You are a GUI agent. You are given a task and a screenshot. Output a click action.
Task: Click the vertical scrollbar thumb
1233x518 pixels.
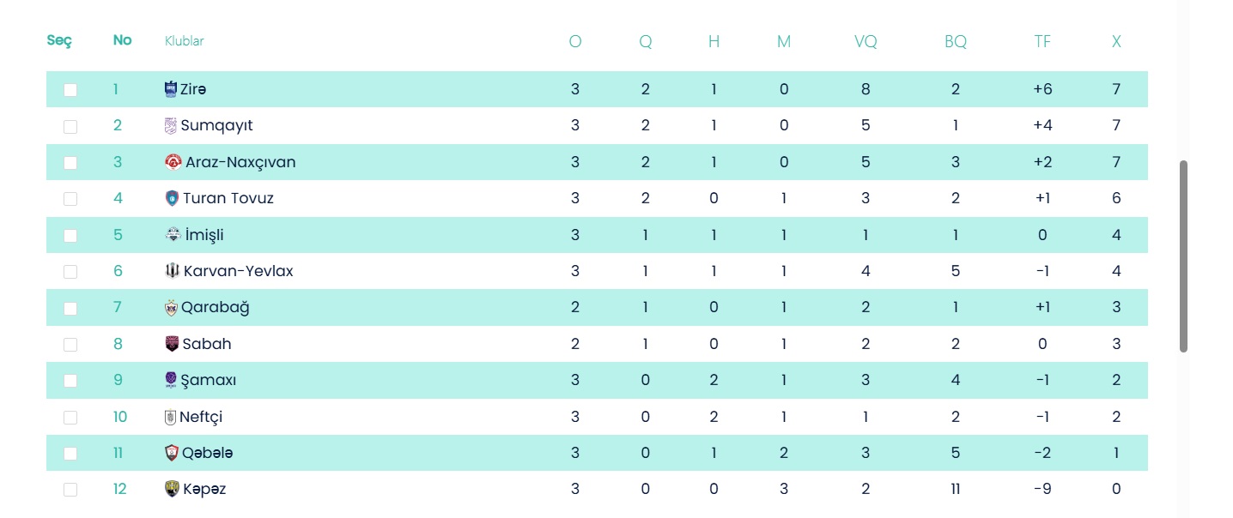(1183, 256)
